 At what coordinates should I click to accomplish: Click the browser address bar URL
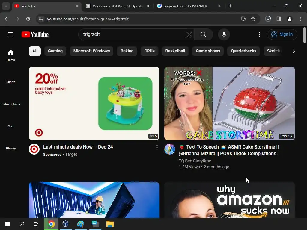tap(88, 19)
